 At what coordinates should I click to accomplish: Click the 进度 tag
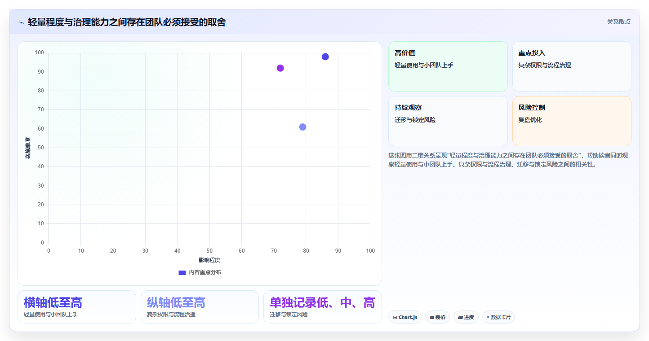coord(466,317)
